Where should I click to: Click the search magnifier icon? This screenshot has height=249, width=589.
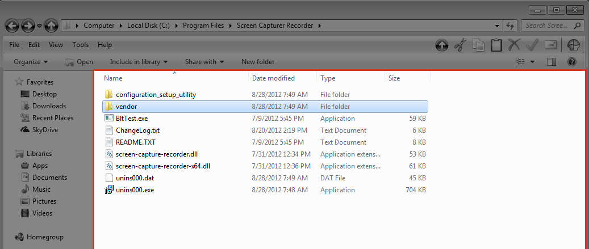tap(577, 26)
